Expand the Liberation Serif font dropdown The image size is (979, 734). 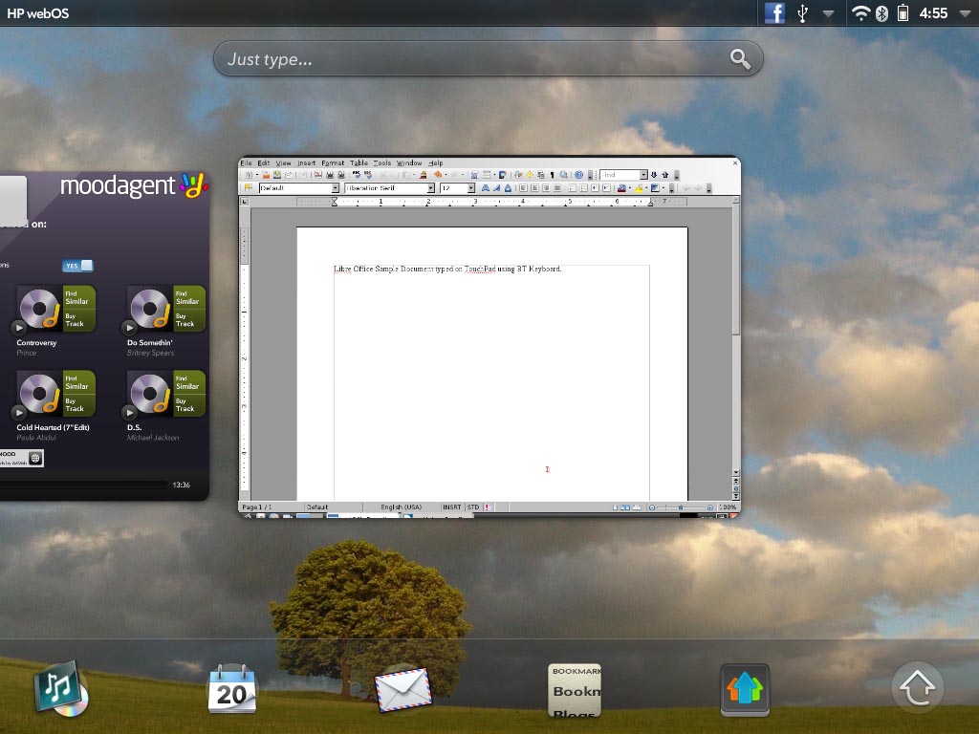(x=431, y=188)
